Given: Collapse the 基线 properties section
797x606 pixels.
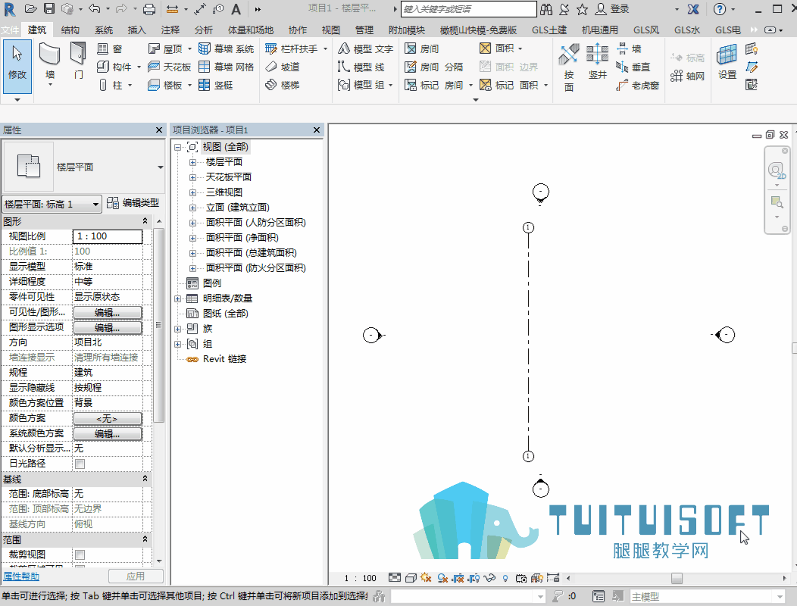Looking at the screenshot, I should (x=145, y=479).
